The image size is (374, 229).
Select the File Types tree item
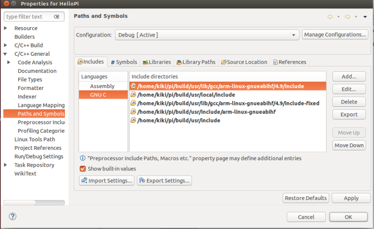point(30,80)
